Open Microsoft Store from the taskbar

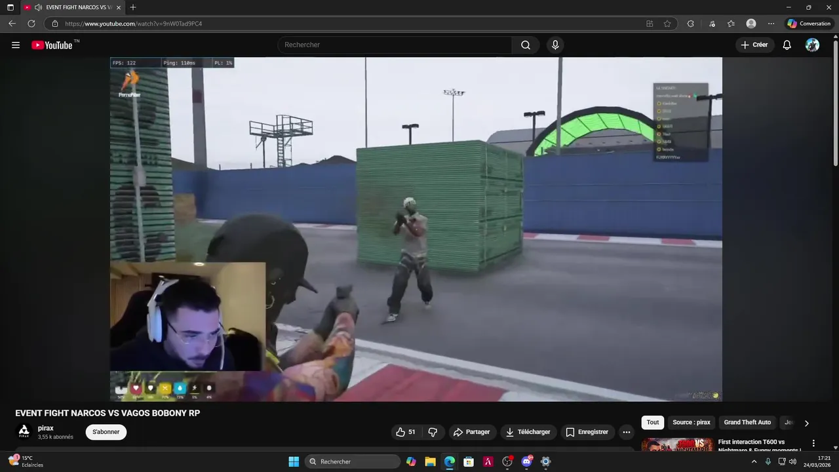(469, 462)
